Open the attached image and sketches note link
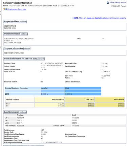This screenshot has width=127, height=146. click(99, 18)
